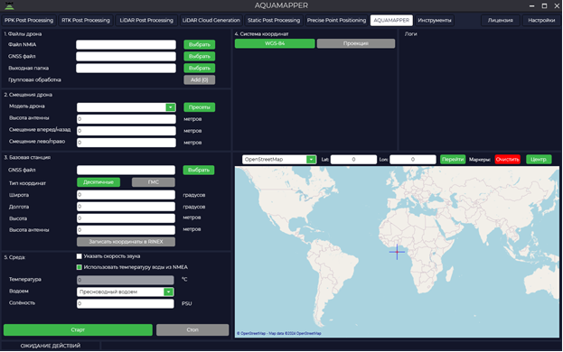This screenshot has height=352, width=563.
Task: Open the Инструменты tab
Action: tap(435, 21)
